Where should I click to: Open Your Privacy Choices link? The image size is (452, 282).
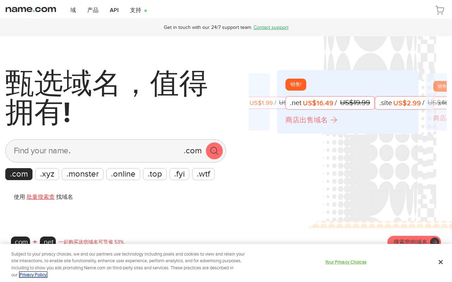click(x=345, y=262)
